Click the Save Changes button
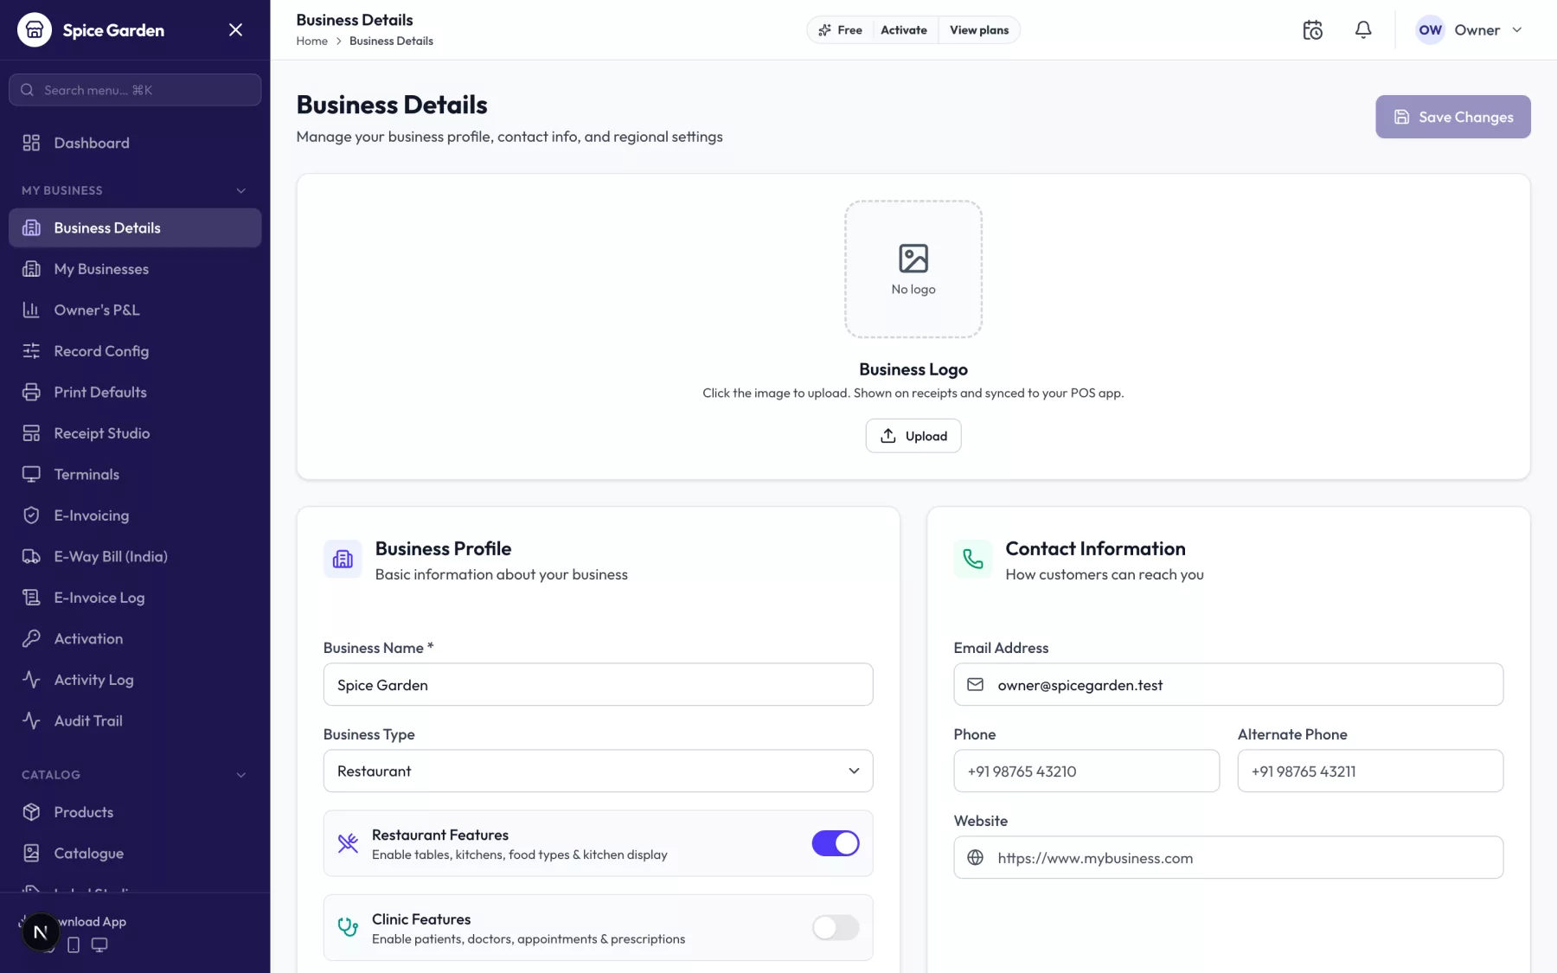 click(1453, 117)
